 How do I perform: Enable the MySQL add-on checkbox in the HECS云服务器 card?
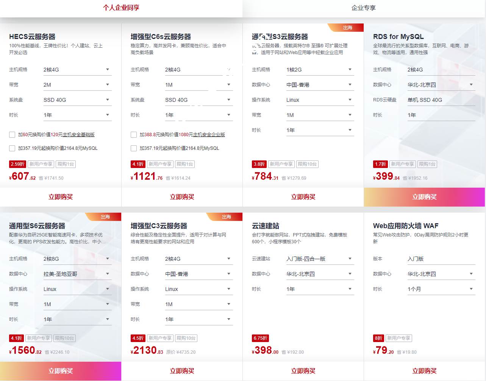[x=12, y=148]
